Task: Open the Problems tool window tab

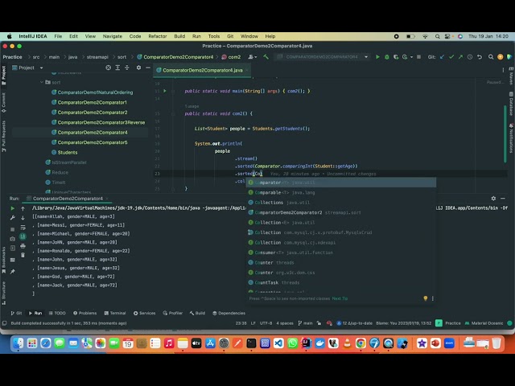Action: (84, 313)
